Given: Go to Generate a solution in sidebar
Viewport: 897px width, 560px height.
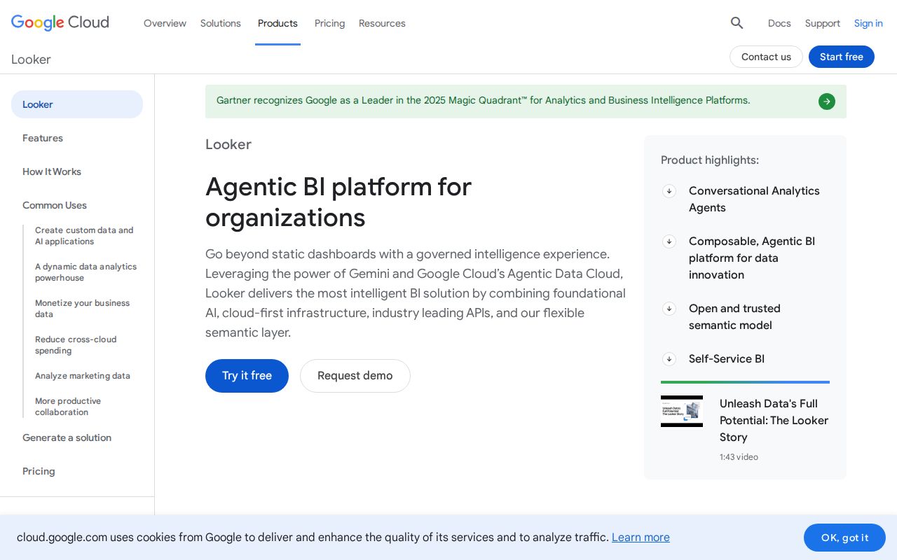Looking at the screenshot, I should (x=67, y=437).
